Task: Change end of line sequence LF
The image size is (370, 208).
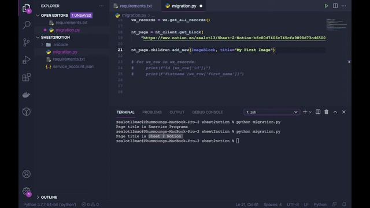Action: click(x=306, y=205)
